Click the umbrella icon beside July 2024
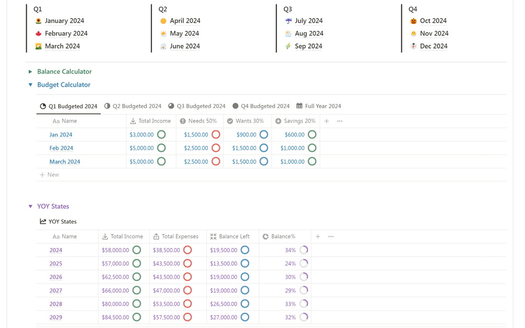The width and height of the screenshot is (525, 328). coord(288,21)
